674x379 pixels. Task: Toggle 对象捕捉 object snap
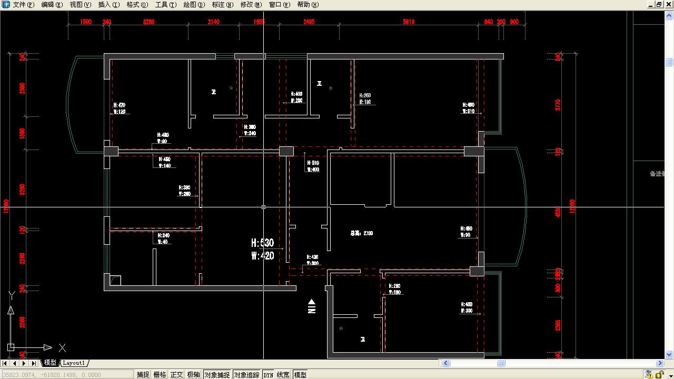[x=217, y=375]
